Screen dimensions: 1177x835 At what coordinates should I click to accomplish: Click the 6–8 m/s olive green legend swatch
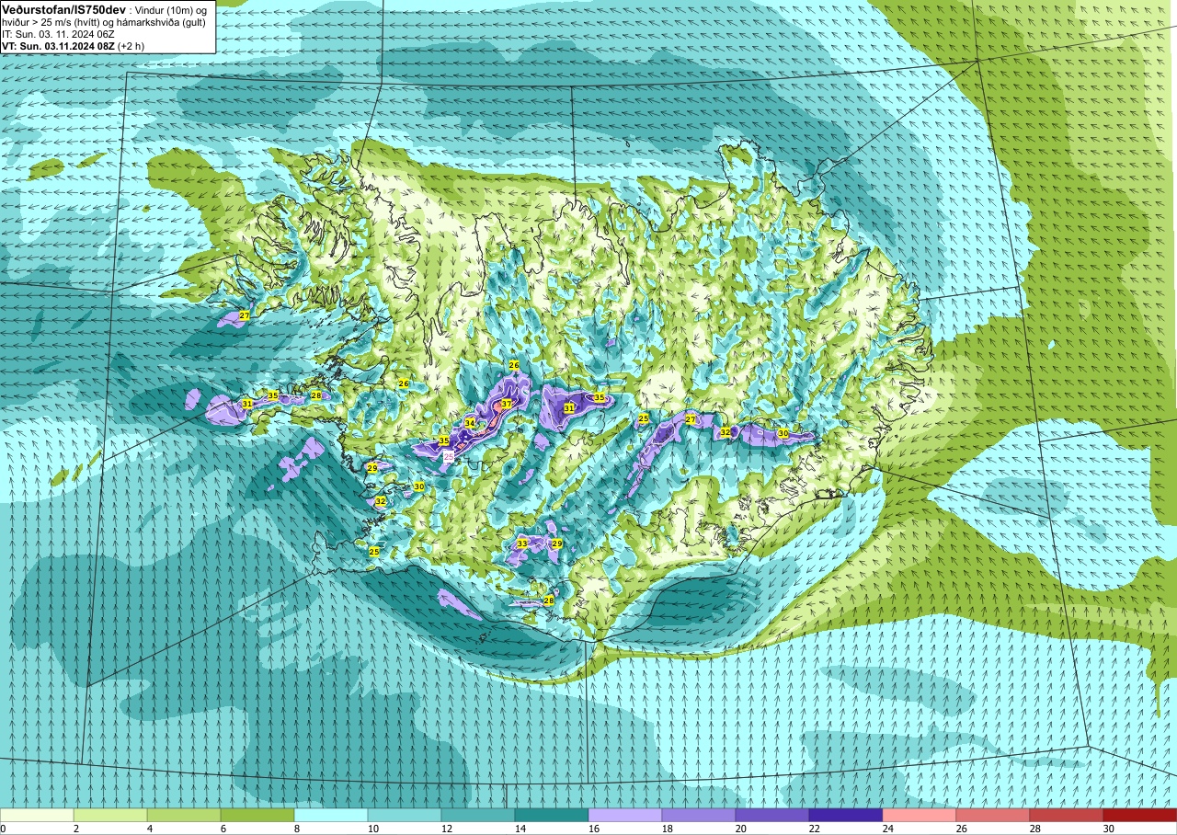pos(257,815)
